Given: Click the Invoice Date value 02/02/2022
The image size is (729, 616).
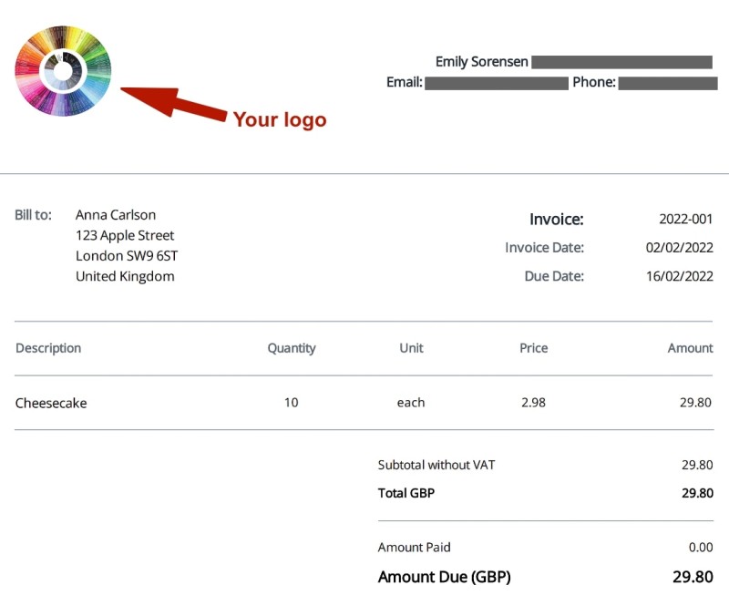Looking at the screenshot, I should point(679,247).
